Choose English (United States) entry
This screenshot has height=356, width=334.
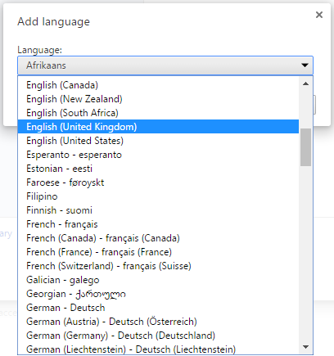[x=158, y=141]
